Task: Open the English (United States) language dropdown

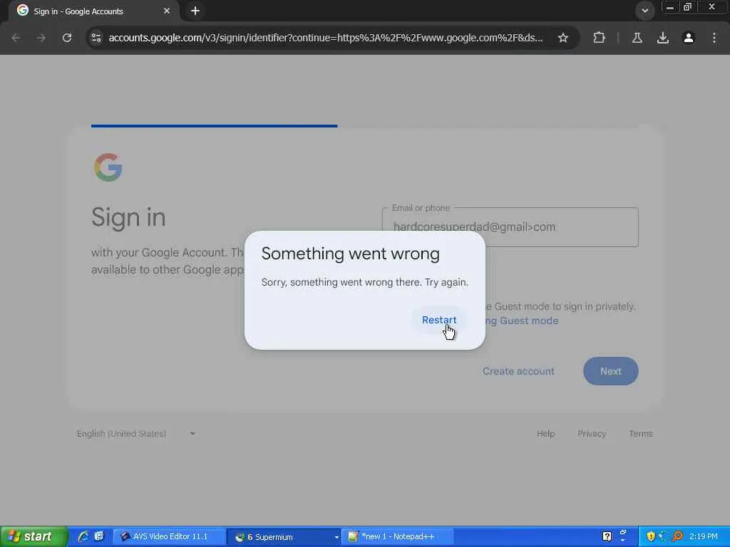Action: tap(136, 434)
